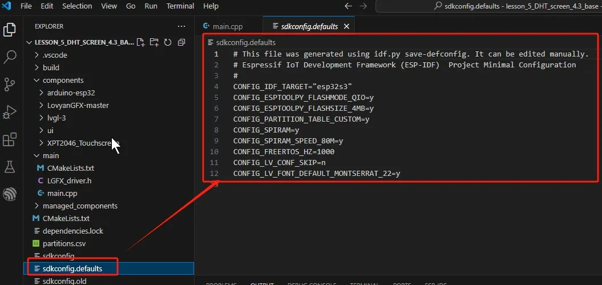Image resolution: width=602 pixels, height=285 pixels.
Task: Open the Extensions view icon
Action: coord(10,139)
